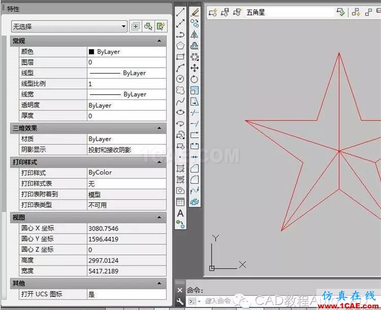Collapse the 三维效果 section
The height and width of the screenshot is (310, 381).
click(159, 128)
